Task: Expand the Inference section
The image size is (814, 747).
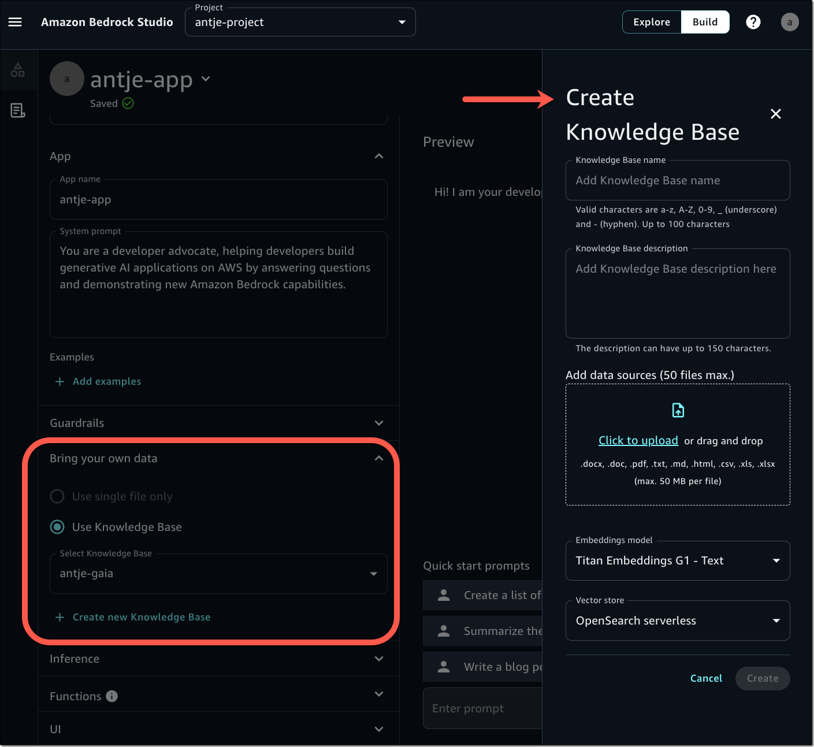Action: [379, 659]
